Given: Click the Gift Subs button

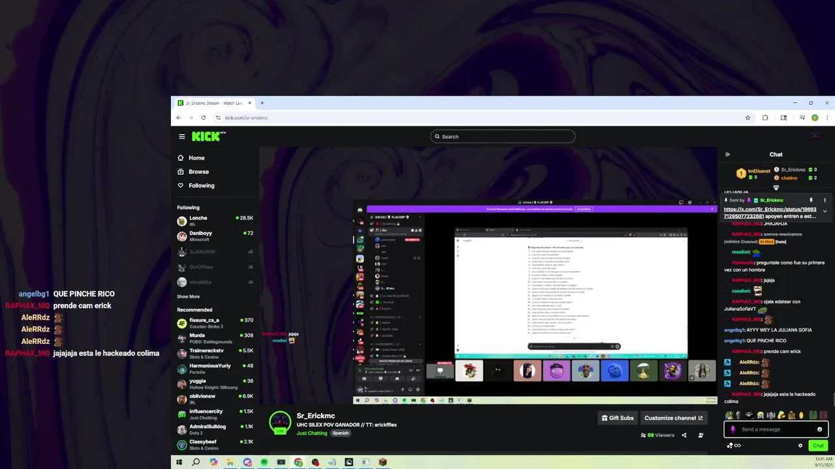Looking at the screenshot, I should [x=617, y=418].
